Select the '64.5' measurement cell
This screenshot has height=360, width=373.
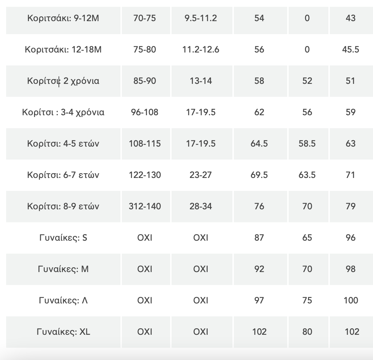[x=259, y=144]
